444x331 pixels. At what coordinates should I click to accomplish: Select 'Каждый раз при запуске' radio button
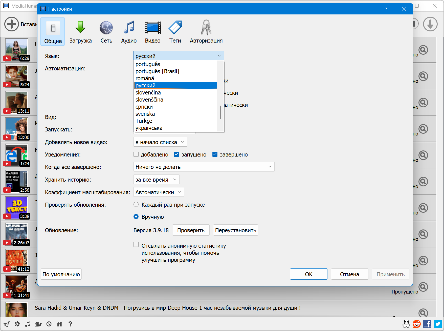point(136,205)
